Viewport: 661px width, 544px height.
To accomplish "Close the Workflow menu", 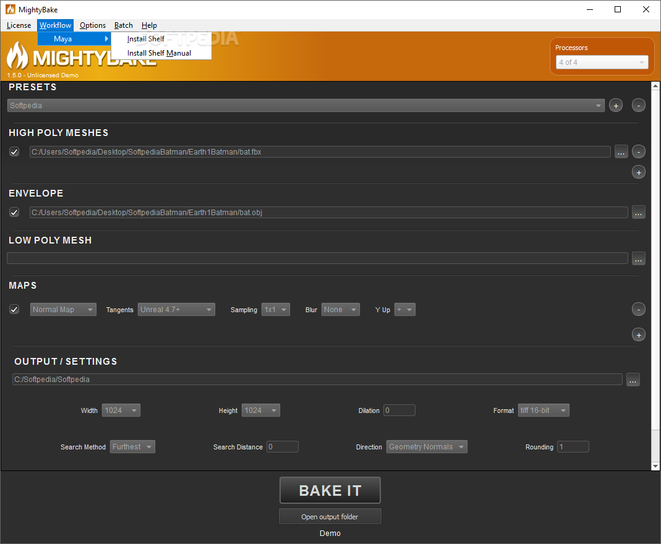I will point(55,25).
